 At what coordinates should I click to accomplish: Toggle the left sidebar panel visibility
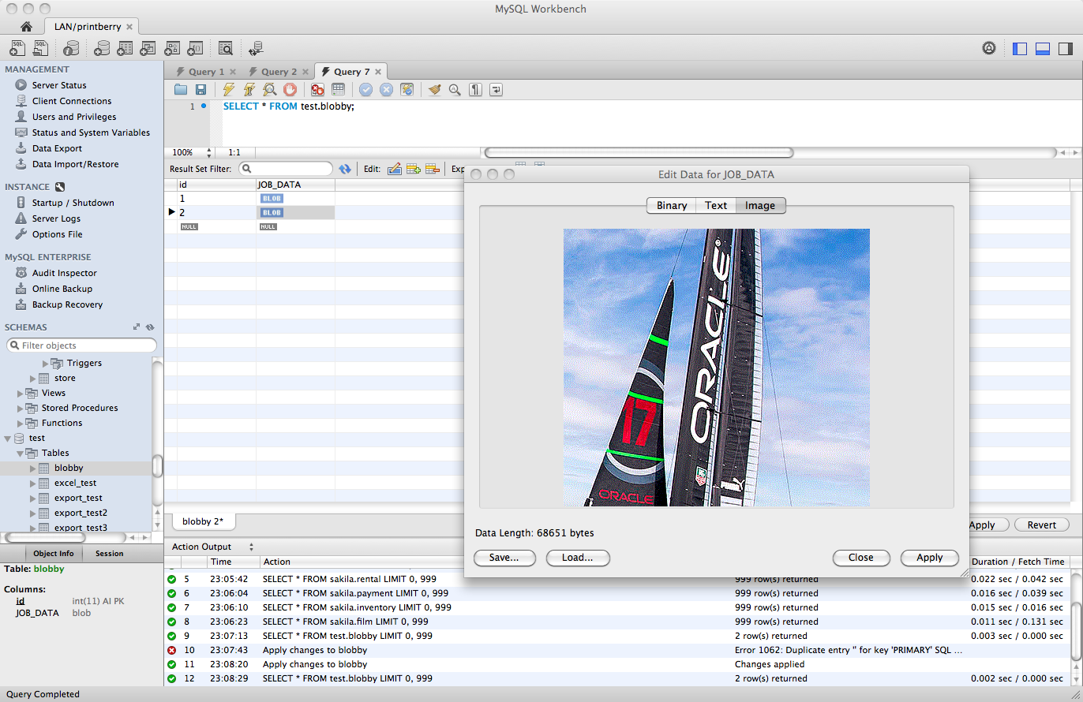click(1020, 48)
